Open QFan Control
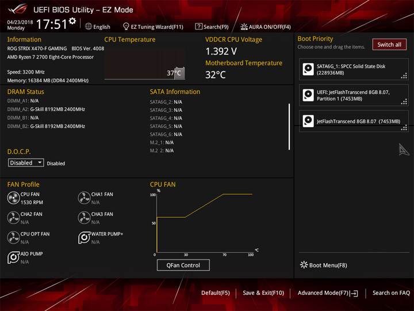414x311 pixels. click(183, 265)
